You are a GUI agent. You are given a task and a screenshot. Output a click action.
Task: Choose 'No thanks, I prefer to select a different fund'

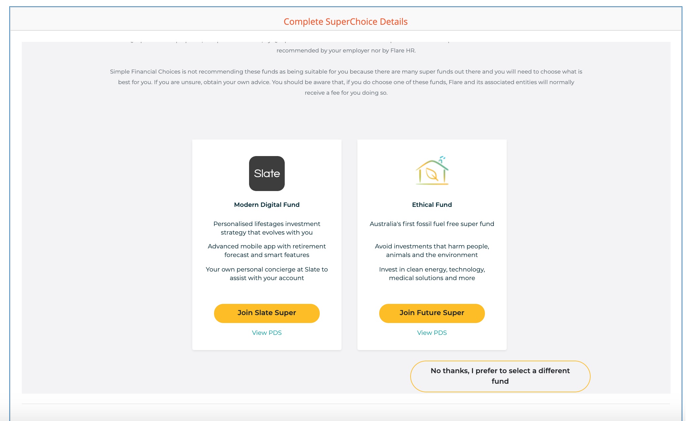500,376
